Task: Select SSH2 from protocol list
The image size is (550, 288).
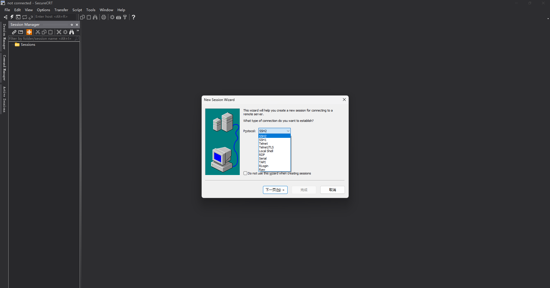Action: [274, 136]
